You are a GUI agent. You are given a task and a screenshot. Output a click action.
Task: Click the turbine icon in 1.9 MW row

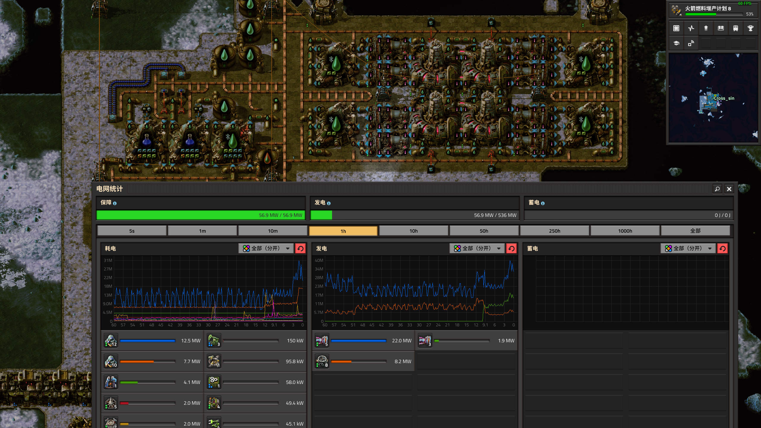pyautogui.click(x=425, y=341)
